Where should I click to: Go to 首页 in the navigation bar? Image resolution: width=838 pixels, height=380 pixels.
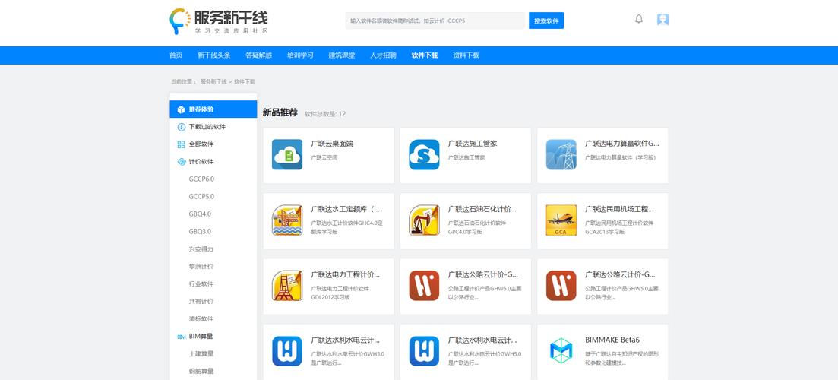point(176,55)
